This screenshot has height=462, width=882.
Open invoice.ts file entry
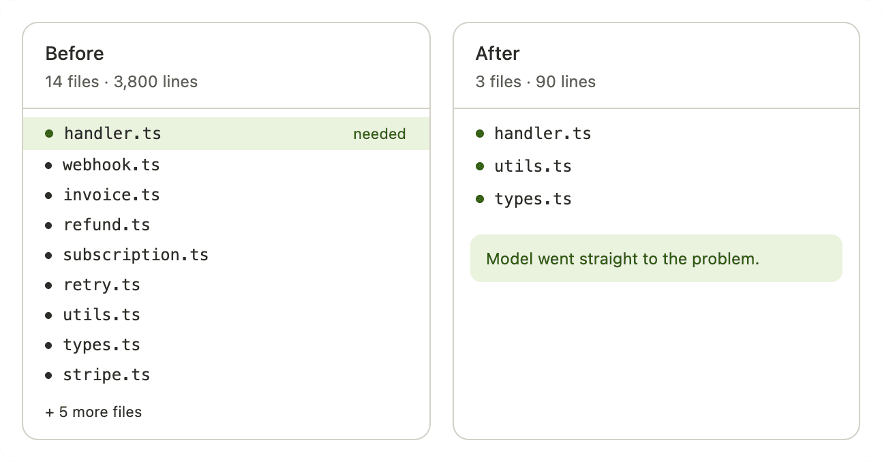111,195
